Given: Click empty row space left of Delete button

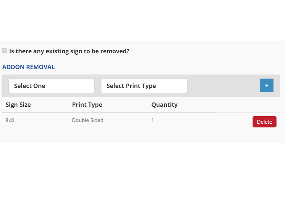Looking at the screenshot, I should (208, 121).
